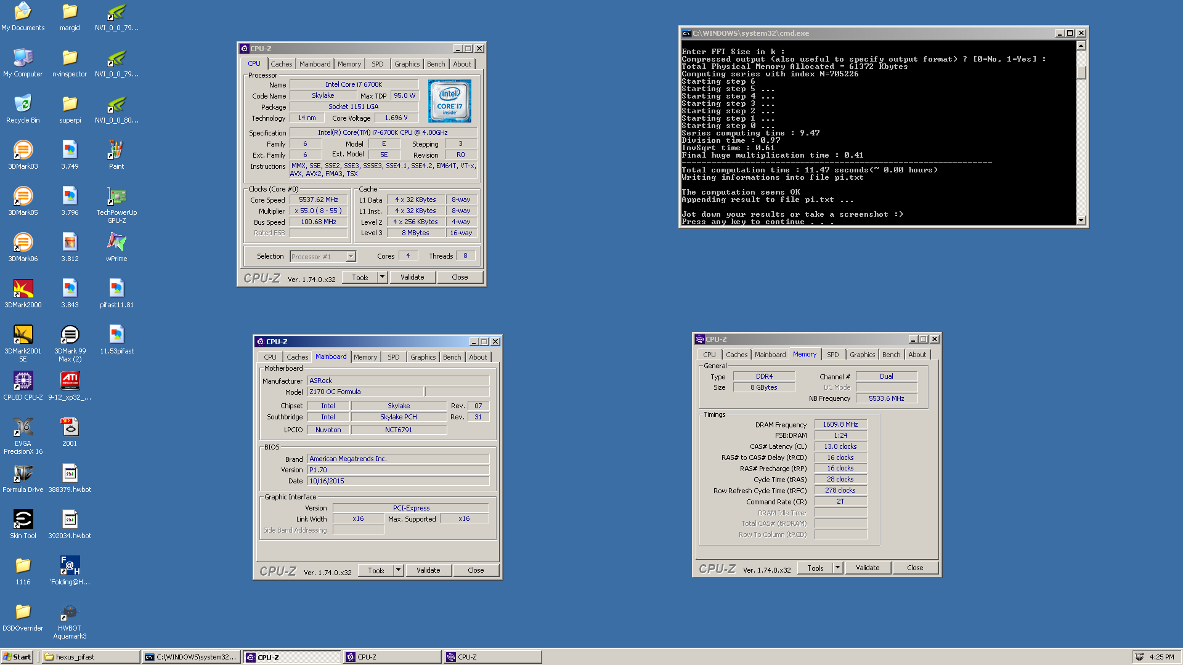
Task: Open the 1116 folder icon
Action: [x=23, y=571]
